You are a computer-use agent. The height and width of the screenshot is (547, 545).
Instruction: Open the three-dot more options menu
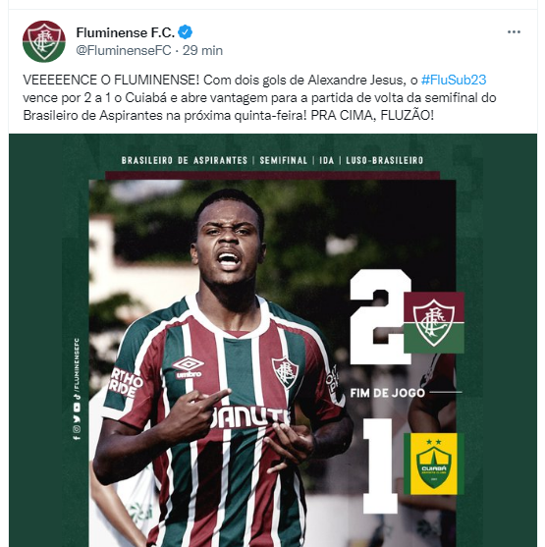[514, 32]
